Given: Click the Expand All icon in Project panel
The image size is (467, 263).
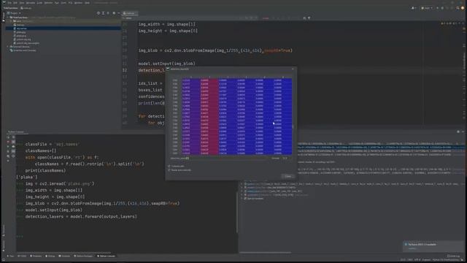Looking at the screenshot, I should pyautogui.click(x=103, y=13).
